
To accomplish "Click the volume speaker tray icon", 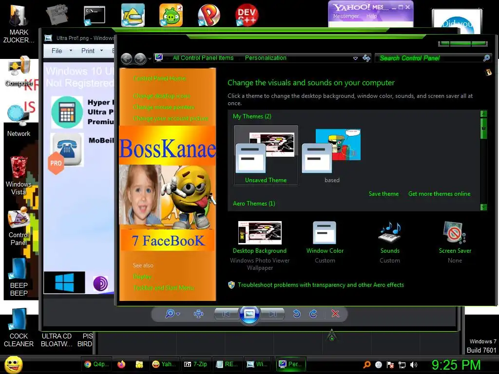I will pyautogui.click(x=413, y=365).
